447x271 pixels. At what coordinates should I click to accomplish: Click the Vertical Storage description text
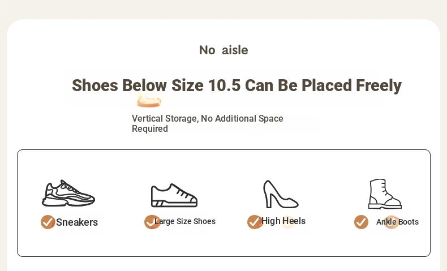click(208, 123)
